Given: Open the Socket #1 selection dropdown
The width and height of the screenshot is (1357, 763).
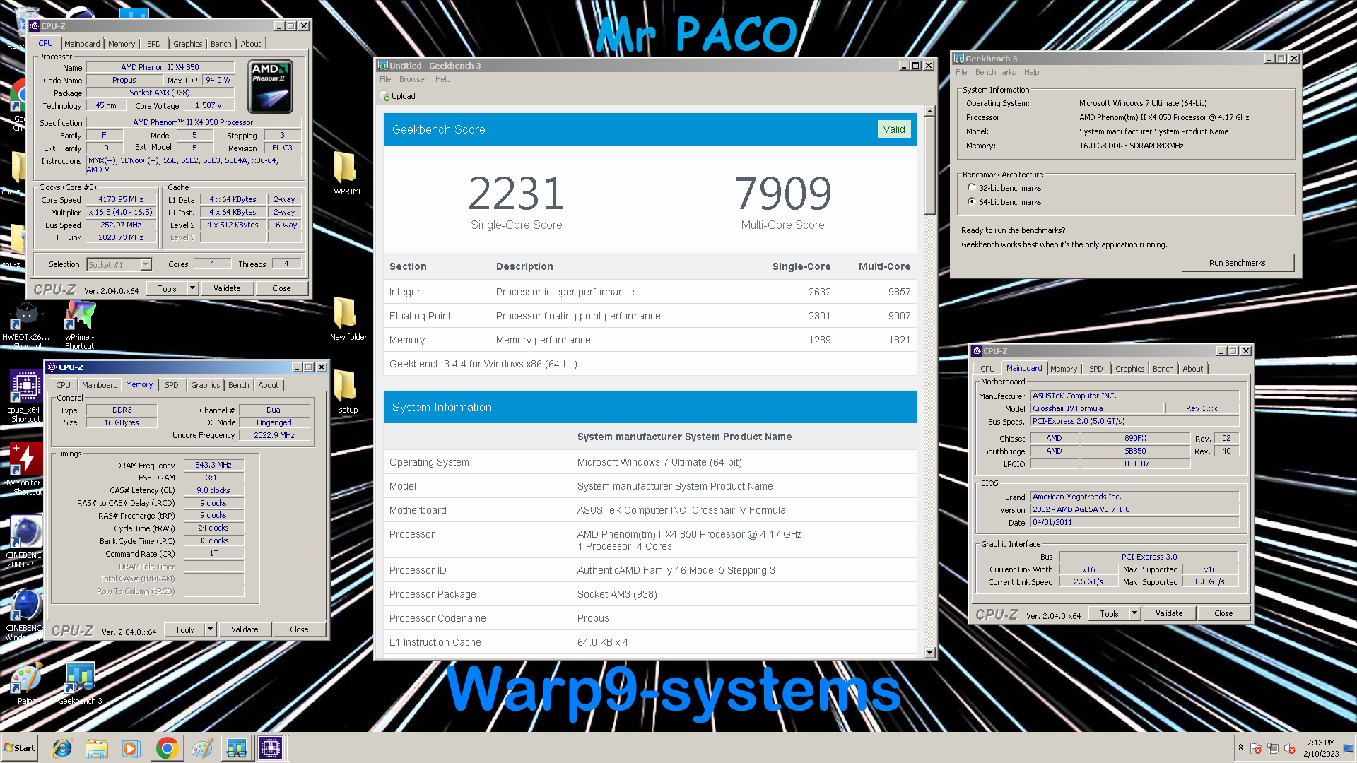Looking at the screenshot, I should (x=146, y=265).
